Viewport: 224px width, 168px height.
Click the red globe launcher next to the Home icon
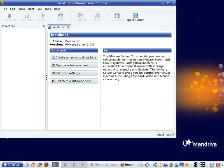pyautogui.click(x=39, y=165)
